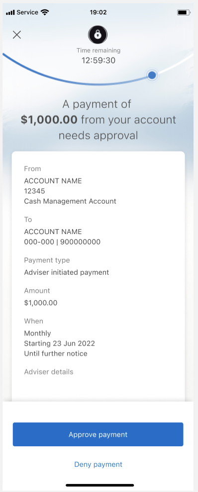Tap the Cash Management Account text

tap(70, 201)
